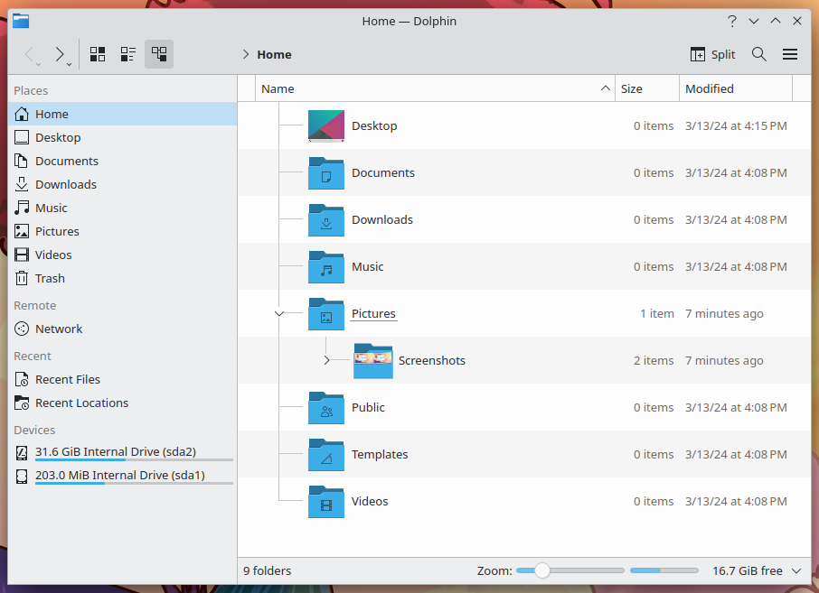
Task: Click the '1 item' size of Pictures
Action: [x=657, y=313]
